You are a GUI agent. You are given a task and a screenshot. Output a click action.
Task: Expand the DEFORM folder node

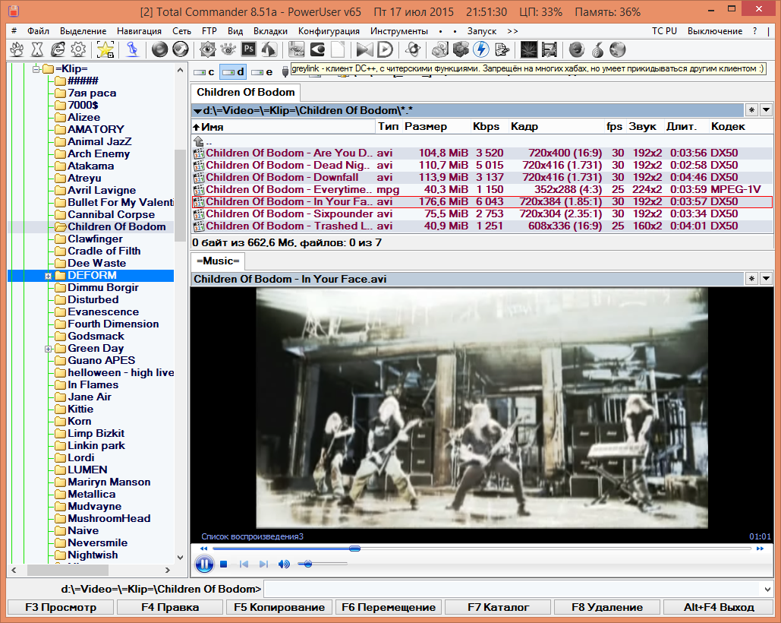(x=49, y=276)
